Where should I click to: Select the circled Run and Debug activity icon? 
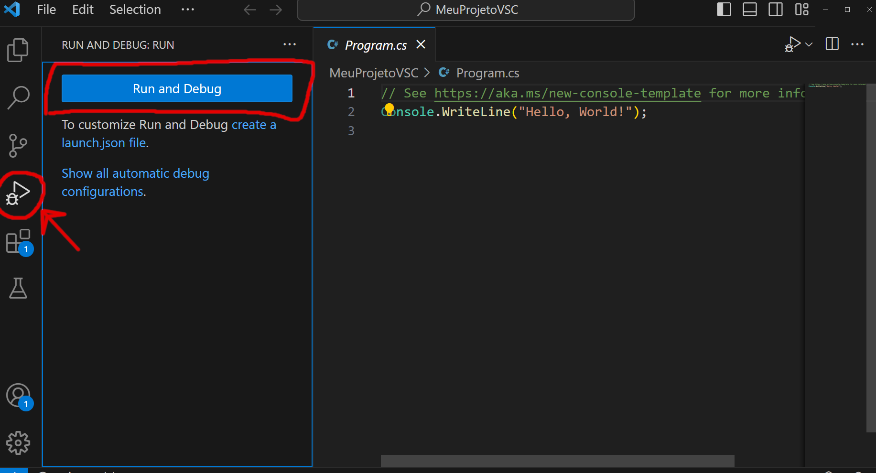click(18, 193)
